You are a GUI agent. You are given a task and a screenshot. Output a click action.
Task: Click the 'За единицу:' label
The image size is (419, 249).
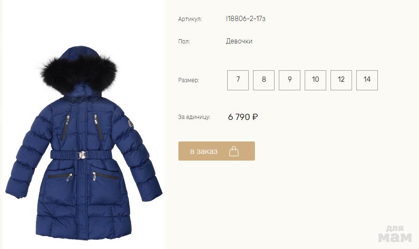click(194, 117)
